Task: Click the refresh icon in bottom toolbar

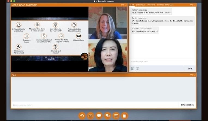Action: (82, 116)
